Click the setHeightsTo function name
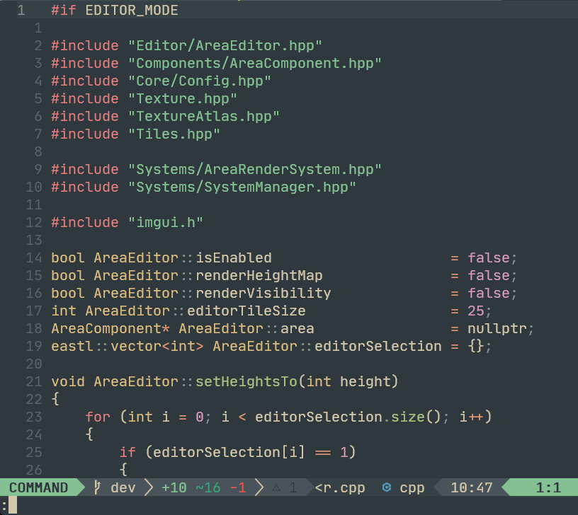578x515 pixels. click(x=246, y=381)
